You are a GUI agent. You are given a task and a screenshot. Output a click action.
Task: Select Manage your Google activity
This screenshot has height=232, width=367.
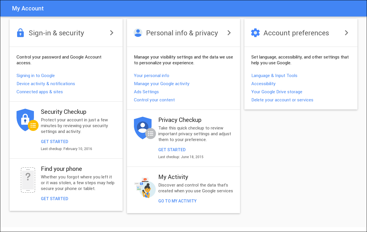click(x=162, y=84)
